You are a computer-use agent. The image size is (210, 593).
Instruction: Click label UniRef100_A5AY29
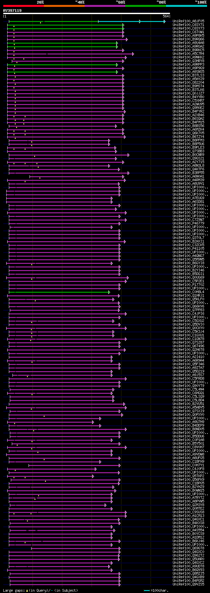point(188,79)
